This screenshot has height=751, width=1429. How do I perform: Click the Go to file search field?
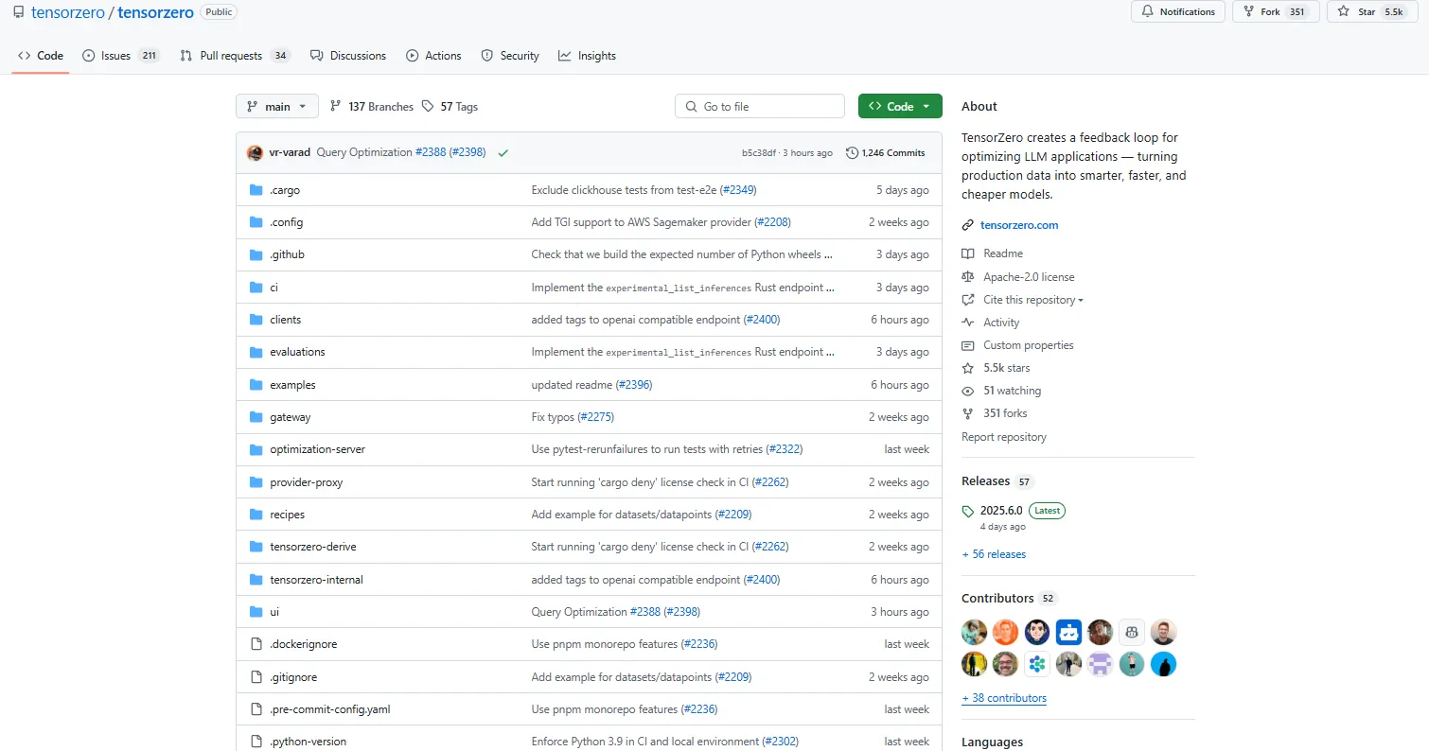pos(760,107)
